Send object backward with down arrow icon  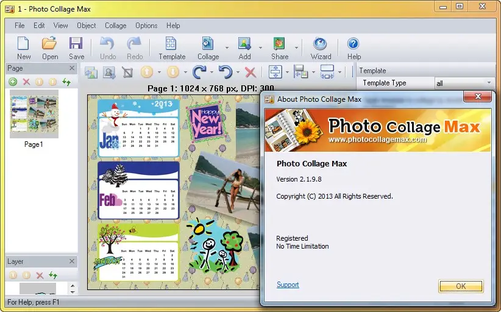(173, 72)
